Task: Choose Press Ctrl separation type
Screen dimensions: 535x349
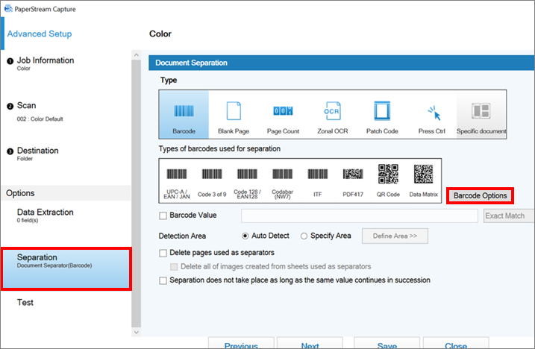Action: coord(431,115)
